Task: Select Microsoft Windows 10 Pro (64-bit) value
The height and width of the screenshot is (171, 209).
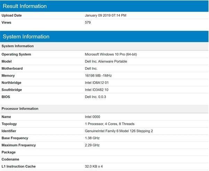Action: pyautogui.click(x=111, y=54)
